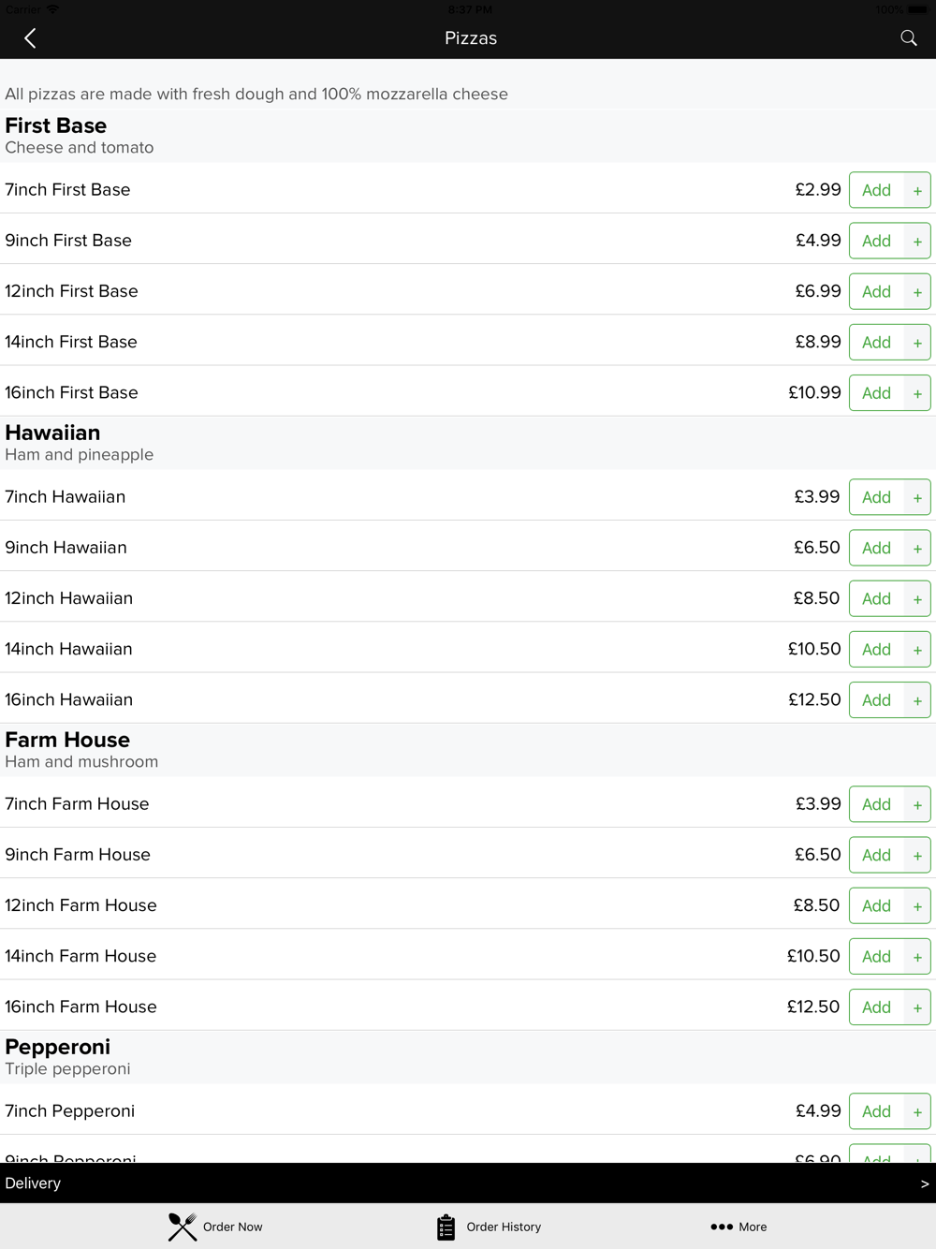This screenshot has height=1249, width=936.
Task: Select the 12inch Farm House item name
Action: [x=80, y=905]
